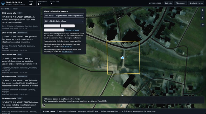Viewport: 206px width, 114px height.
Task: Click the Rech timestamp 11:53:35 a.m.
Action: click(18, 29)
